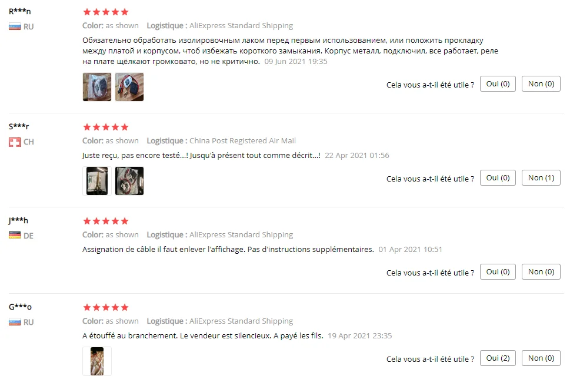Vote Oui (0) on J***h's review

[x=498, y=272]
